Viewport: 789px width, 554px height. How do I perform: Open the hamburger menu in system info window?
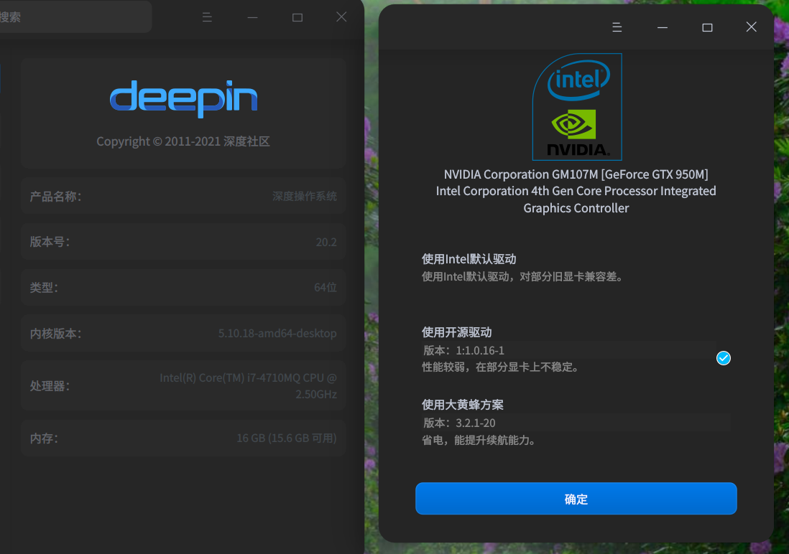(x=207, y=17)
